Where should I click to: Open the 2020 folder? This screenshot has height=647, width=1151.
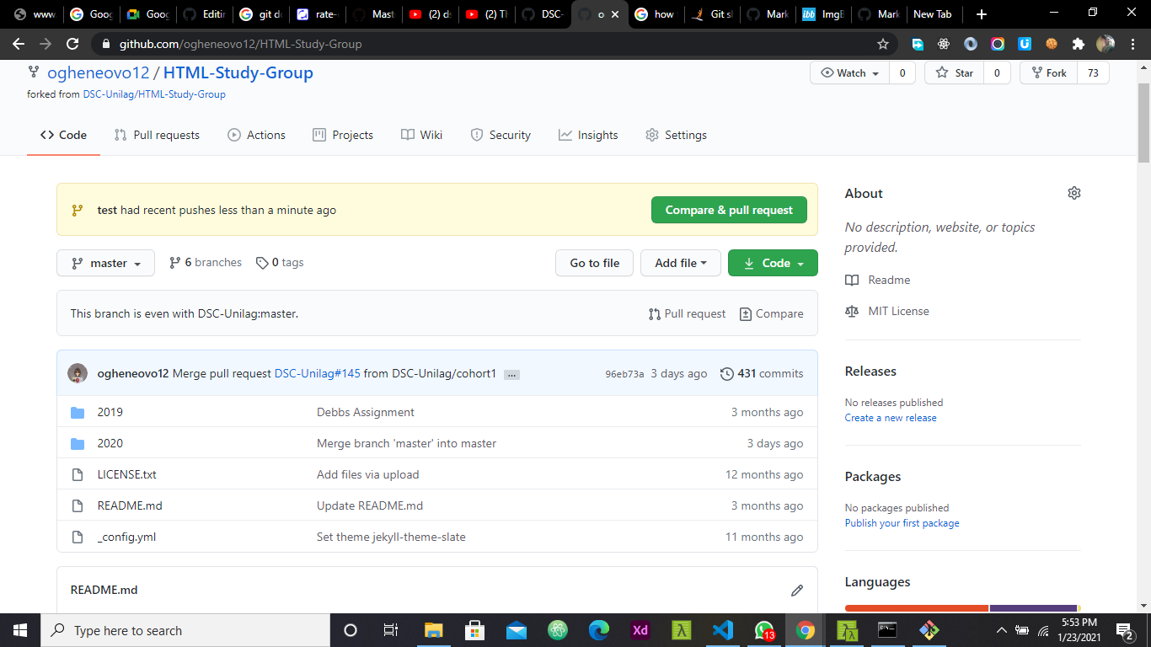[110, 443]
